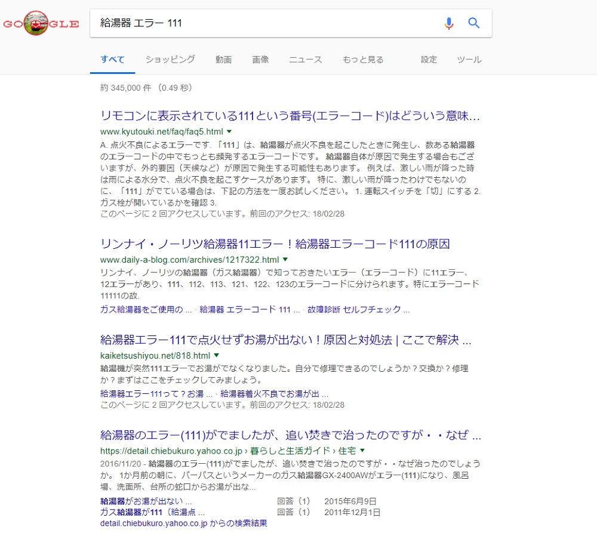Click the https://detail.chiebukuro.yahoo.co.jp URL text

(x=171, y=451)
